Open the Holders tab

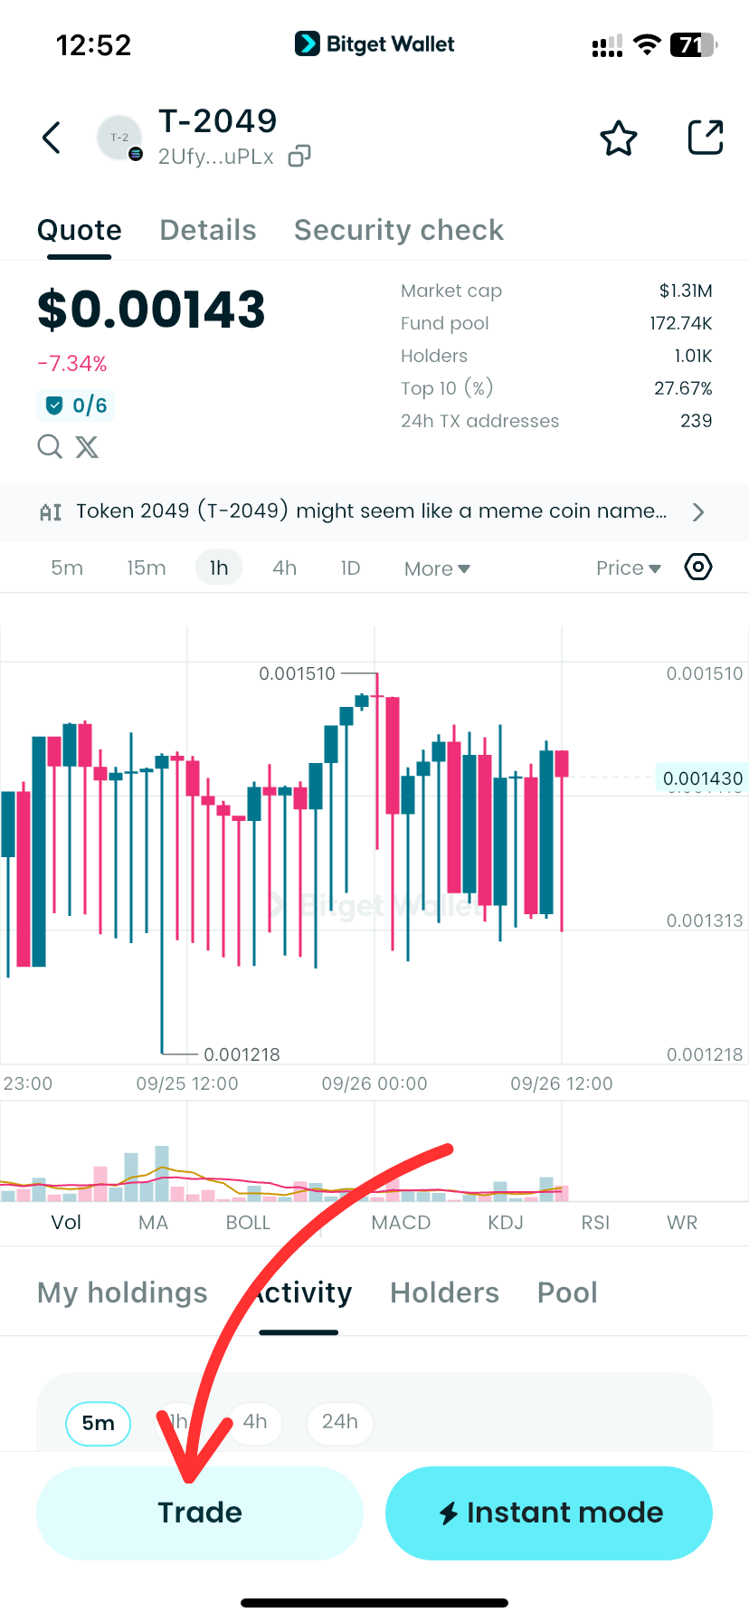[444, 1293]
